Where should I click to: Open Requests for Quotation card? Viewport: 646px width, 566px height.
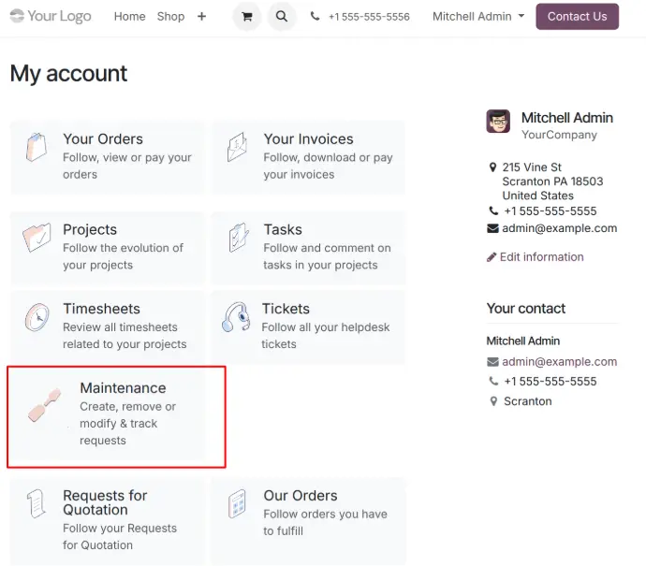pos(106,520)
